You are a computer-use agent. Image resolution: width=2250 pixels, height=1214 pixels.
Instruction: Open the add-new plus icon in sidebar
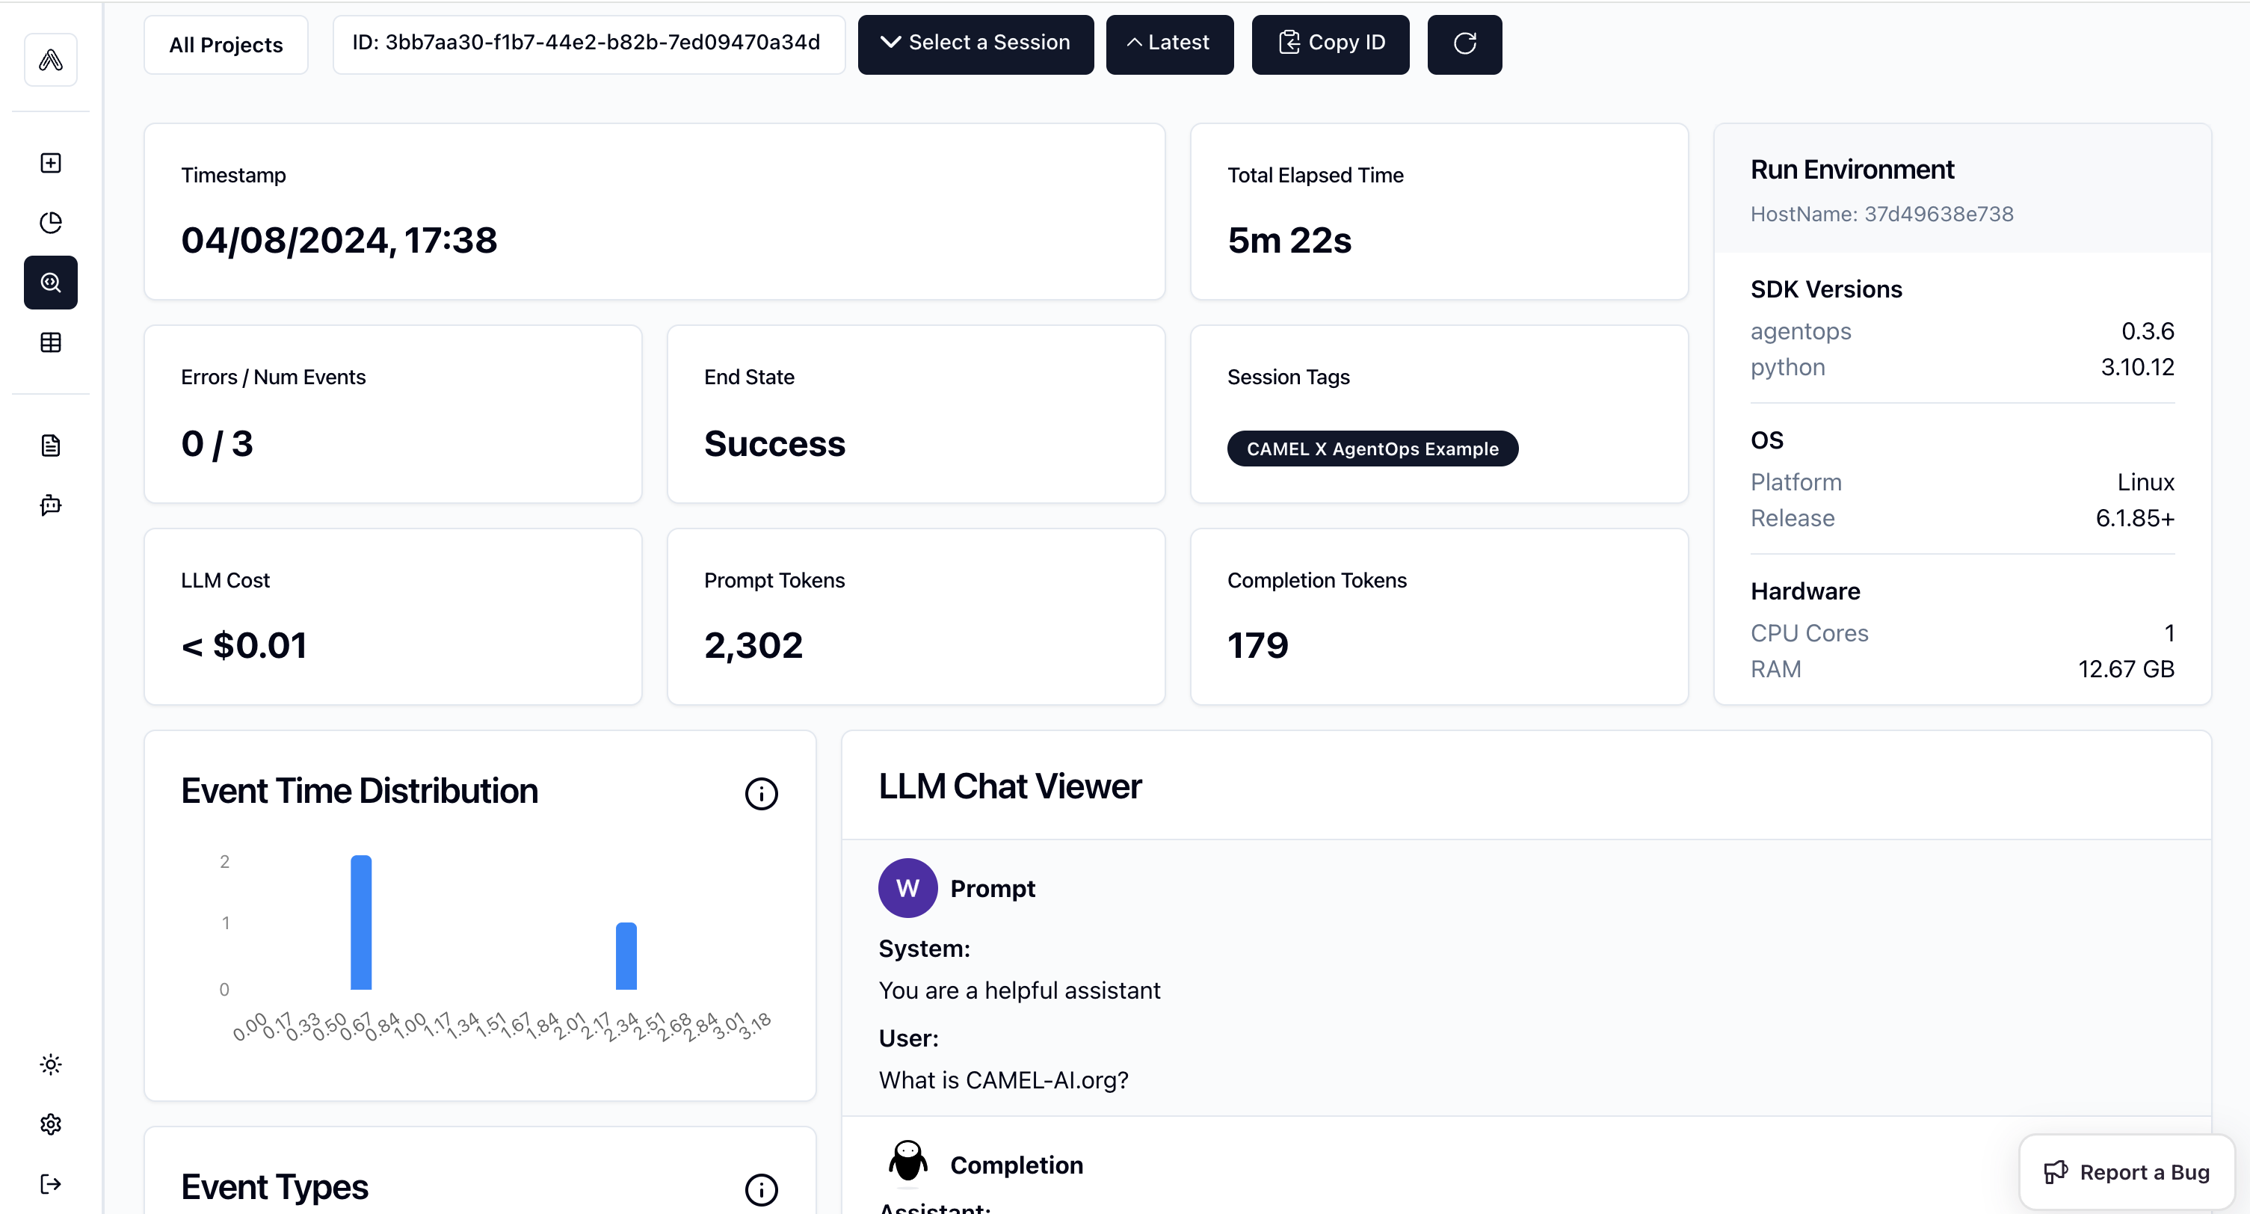click(x=51, y=163)
